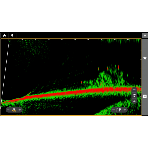148x148 pixels.
Task: Increase depth range using plus below 40 ft
Action: coord(134,101)
